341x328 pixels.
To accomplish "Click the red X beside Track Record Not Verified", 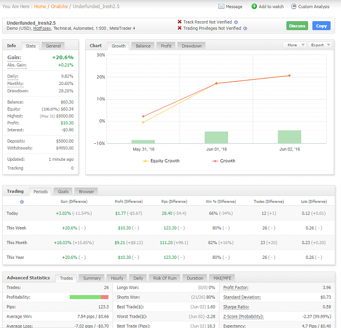I will coord(180,22).
